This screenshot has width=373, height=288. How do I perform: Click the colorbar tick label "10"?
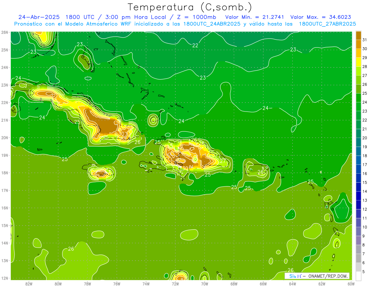[x=365, y=227]
